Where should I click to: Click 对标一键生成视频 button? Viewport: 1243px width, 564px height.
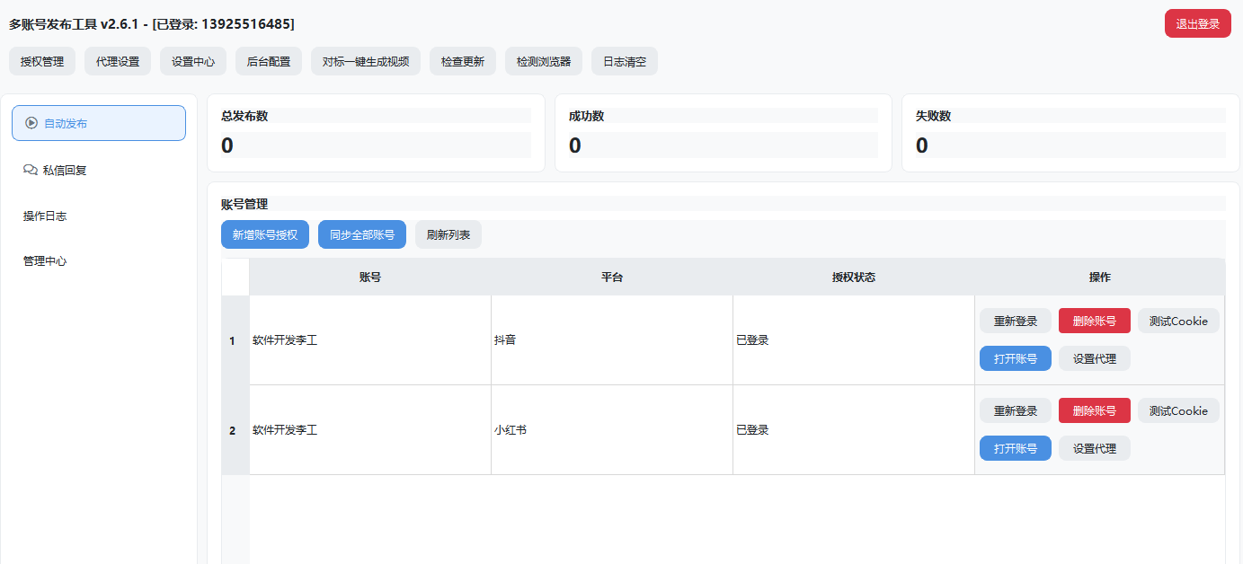pos(366,62)
